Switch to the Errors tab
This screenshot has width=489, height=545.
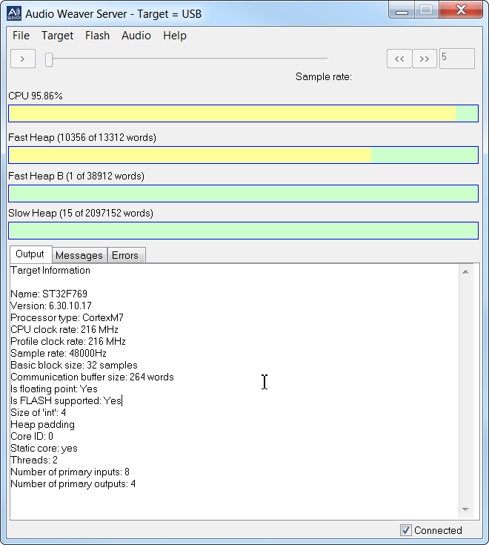point(125,255)
